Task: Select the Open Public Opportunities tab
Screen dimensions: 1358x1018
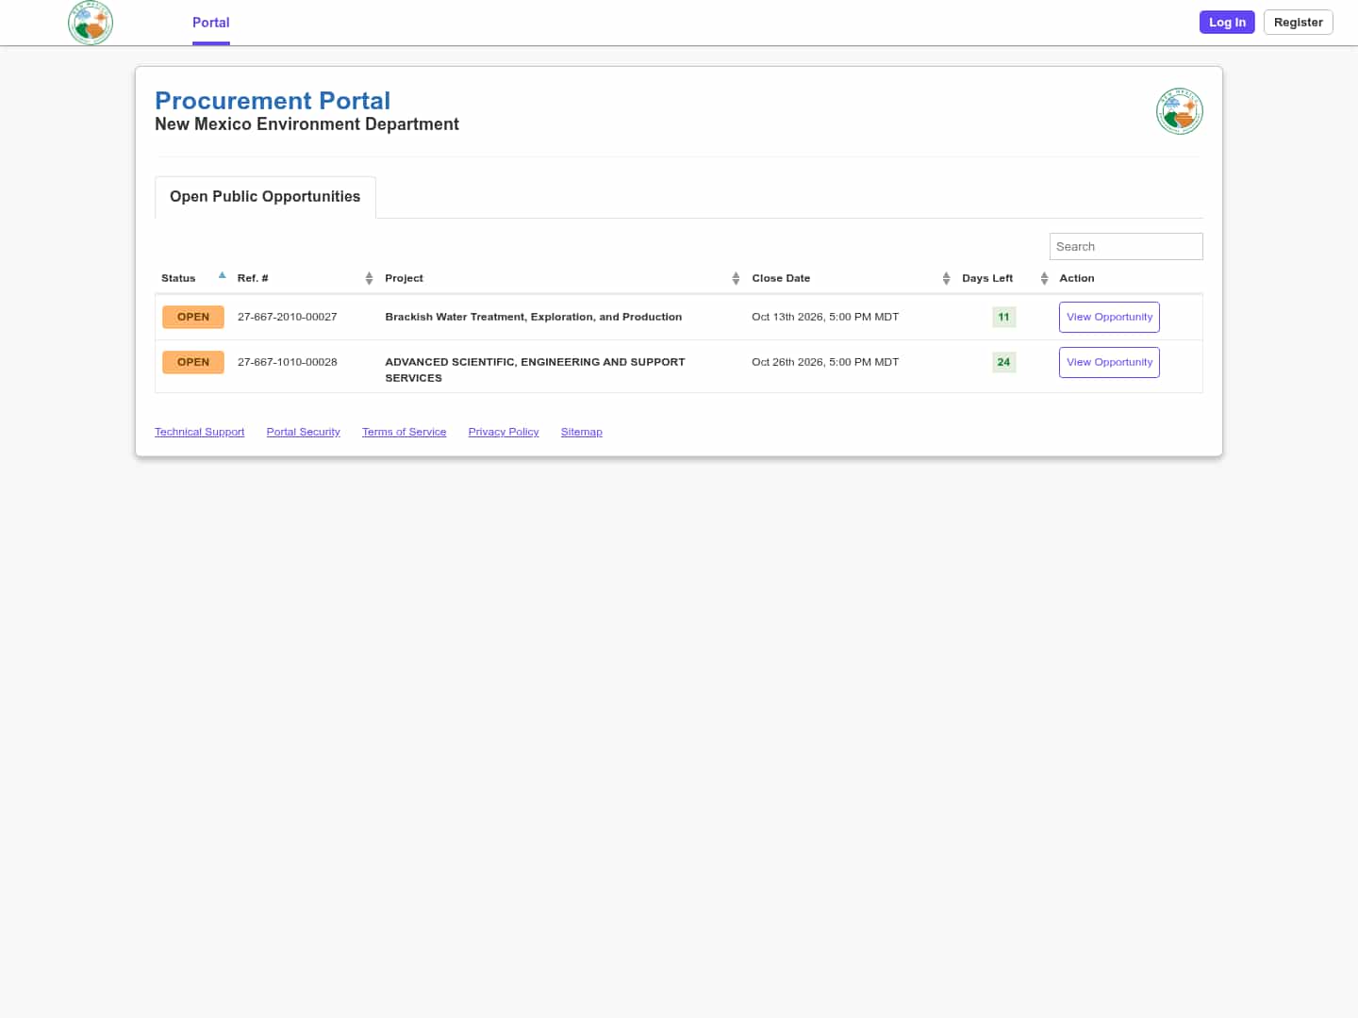Action: (x=265, y=197)
